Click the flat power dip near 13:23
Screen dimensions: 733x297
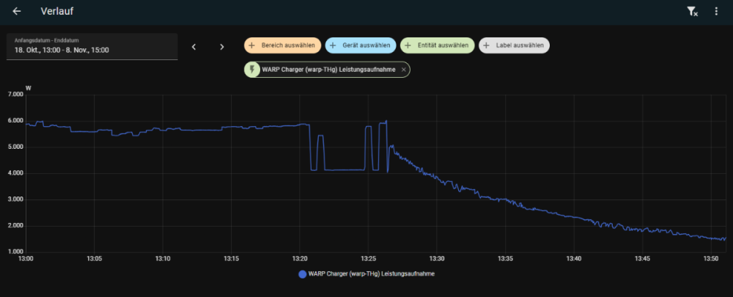click(345, 169)
